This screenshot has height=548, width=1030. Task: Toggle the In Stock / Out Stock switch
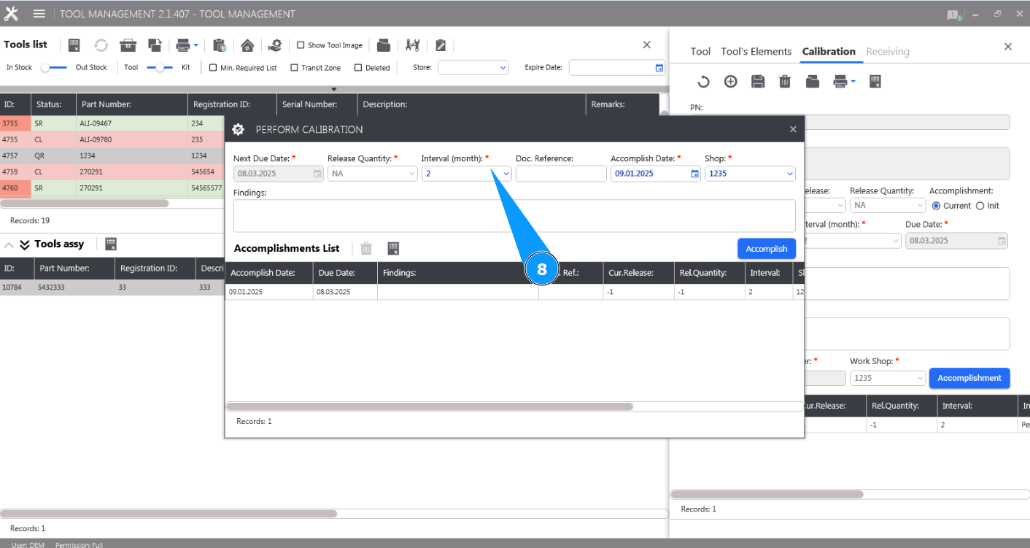54,68
